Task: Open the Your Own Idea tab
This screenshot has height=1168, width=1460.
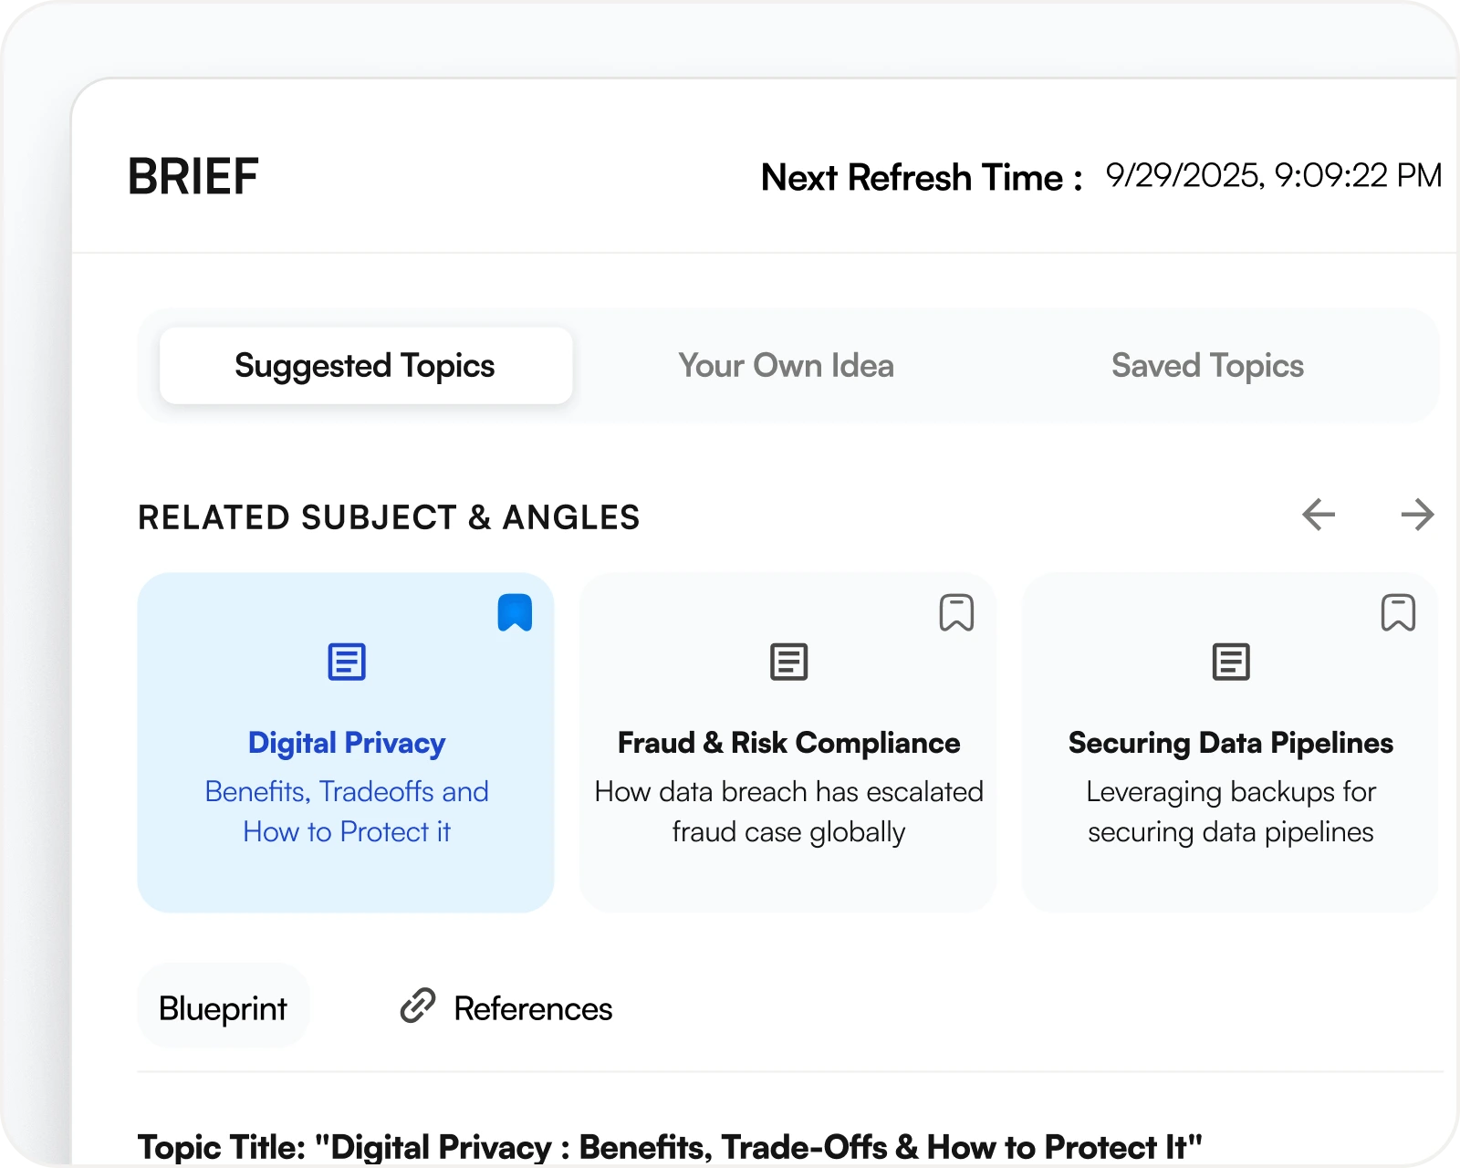Action: [786, 366]
